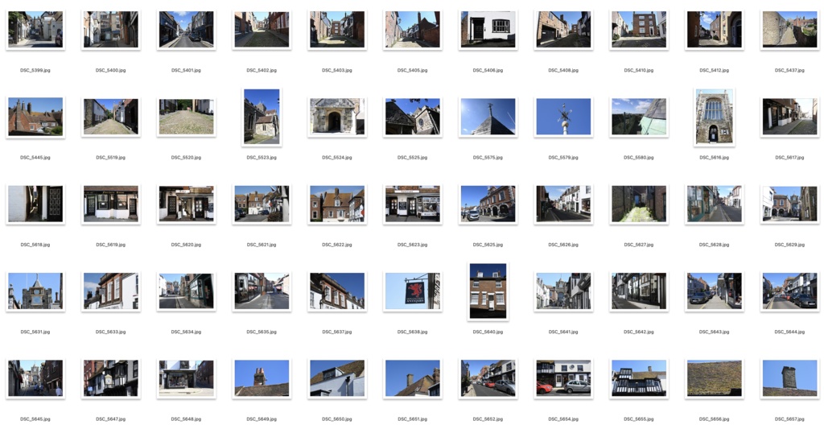824x429 pixels.
Task: Select the DSC_5633.jpg thumbnail
Action: click(x=111, y=291)
